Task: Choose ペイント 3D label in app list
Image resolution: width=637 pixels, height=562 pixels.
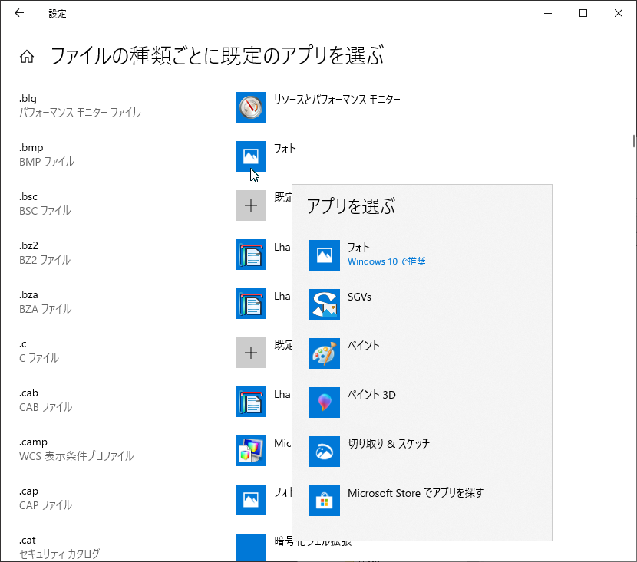Action: tap(371, 395)
